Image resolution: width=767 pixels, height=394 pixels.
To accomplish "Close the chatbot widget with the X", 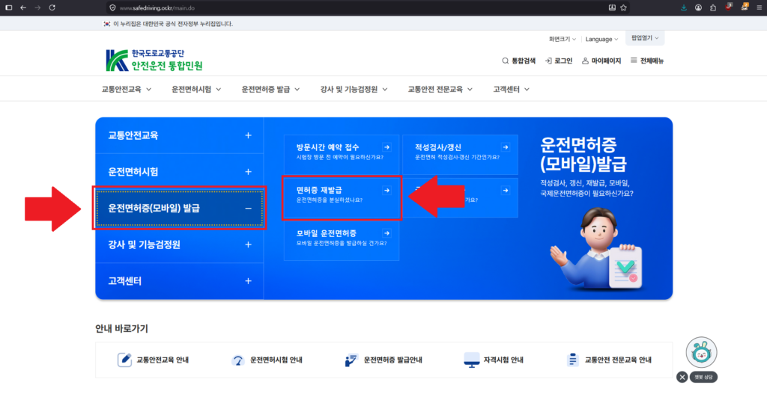I will [x=682, y=377].
